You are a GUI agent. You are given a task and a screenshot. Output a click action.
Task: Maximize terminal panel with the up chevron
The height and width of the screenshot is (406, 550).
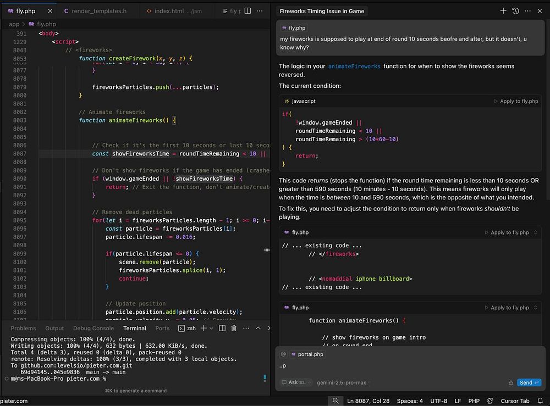[x=258, y=328]
